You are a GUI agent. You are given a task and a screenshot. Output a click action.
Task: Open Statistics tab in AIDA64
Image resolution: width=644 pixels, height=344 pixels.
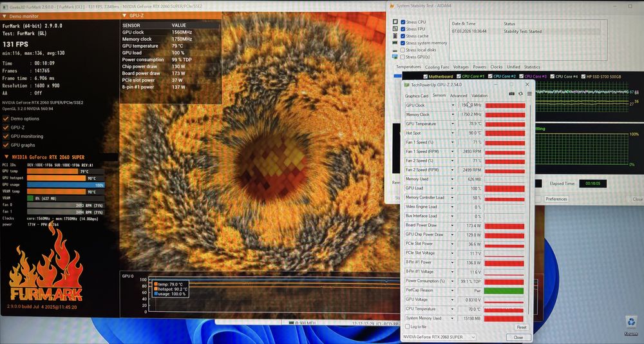click(532, 67)
